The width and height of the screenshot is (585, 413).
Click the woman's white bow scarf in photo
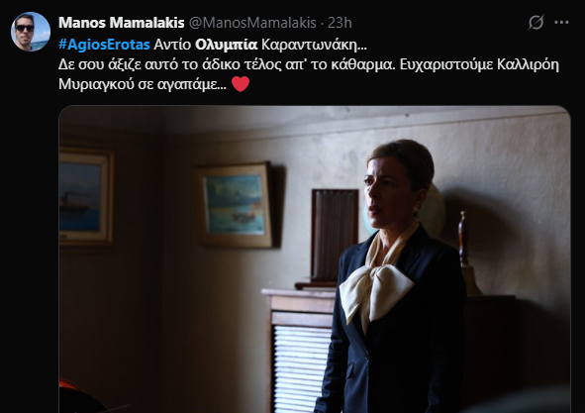377,287
